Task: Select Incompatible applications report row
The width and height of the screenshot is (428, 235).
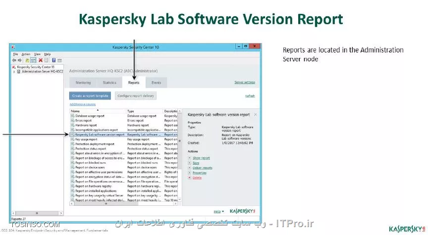Action: (x=124, y=130)
